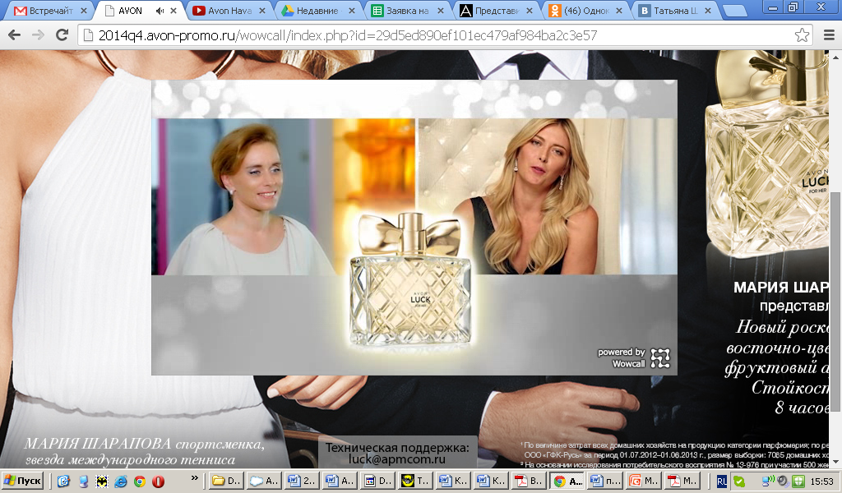Open the Chrome menu (three lines)
This screenshot has height=493, width=842.
tap(829, 35)
